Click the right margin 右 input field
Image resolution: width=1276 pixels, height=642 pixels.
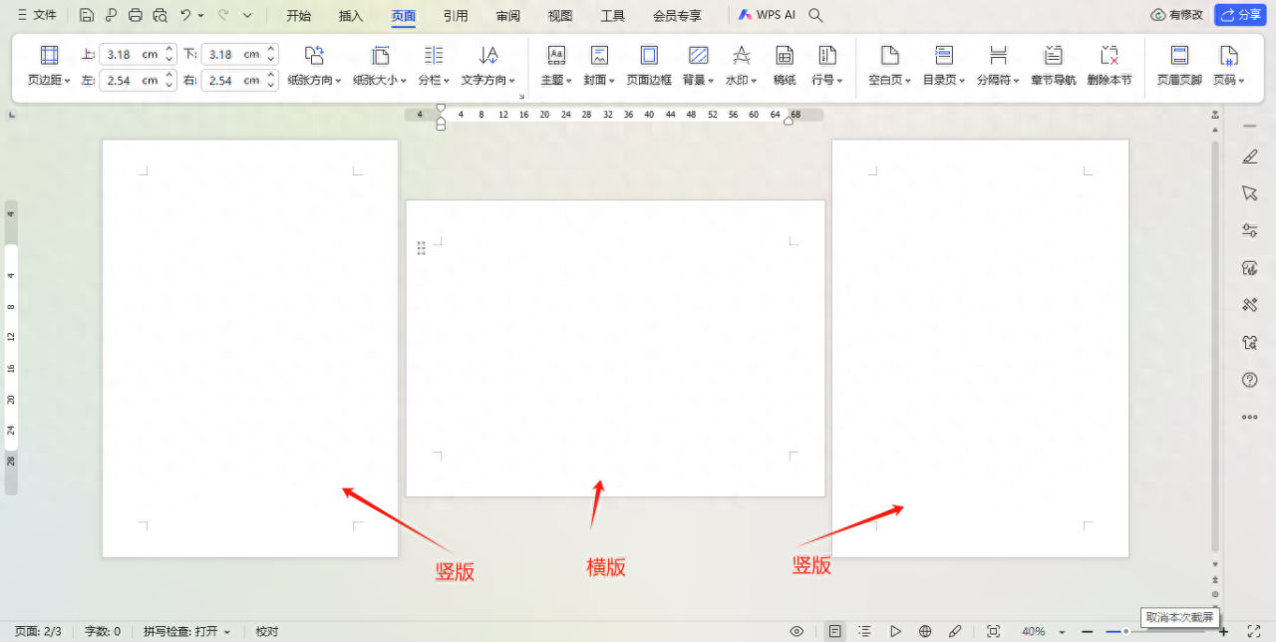(240, 80)
